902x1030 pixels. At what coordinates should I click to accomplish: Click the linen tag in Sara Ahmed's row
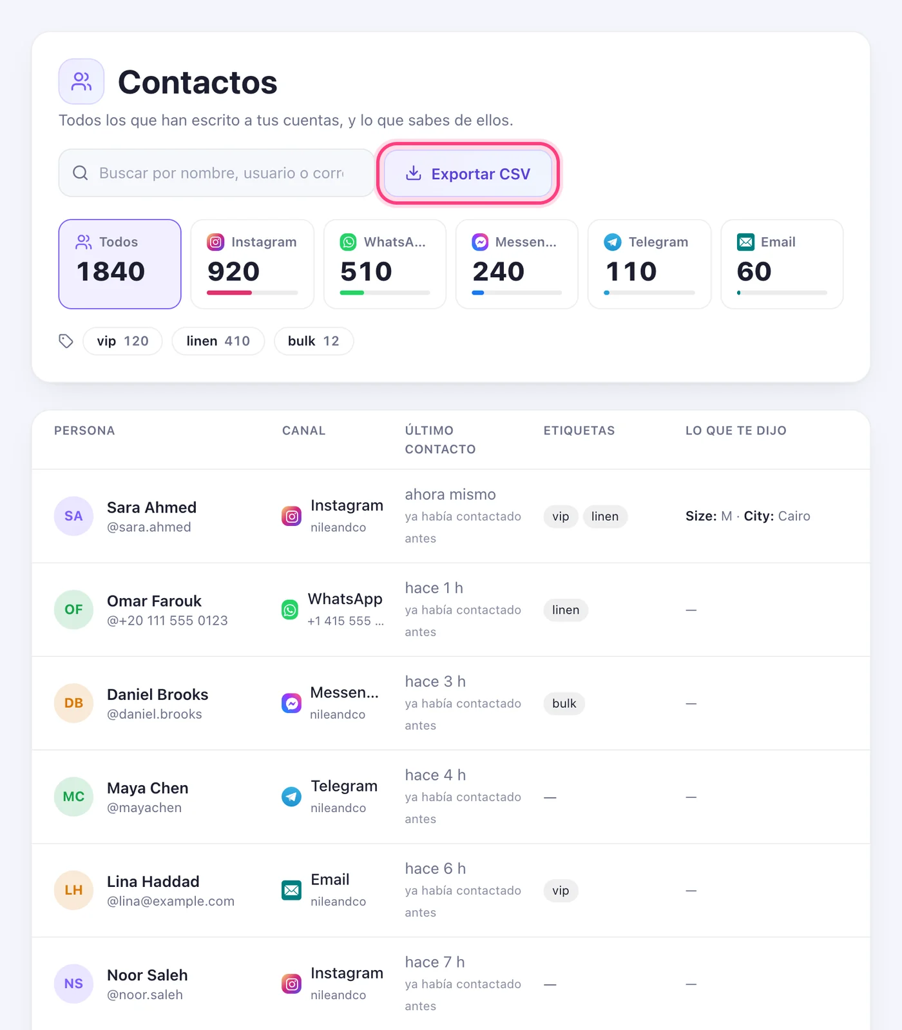point(605,516)
